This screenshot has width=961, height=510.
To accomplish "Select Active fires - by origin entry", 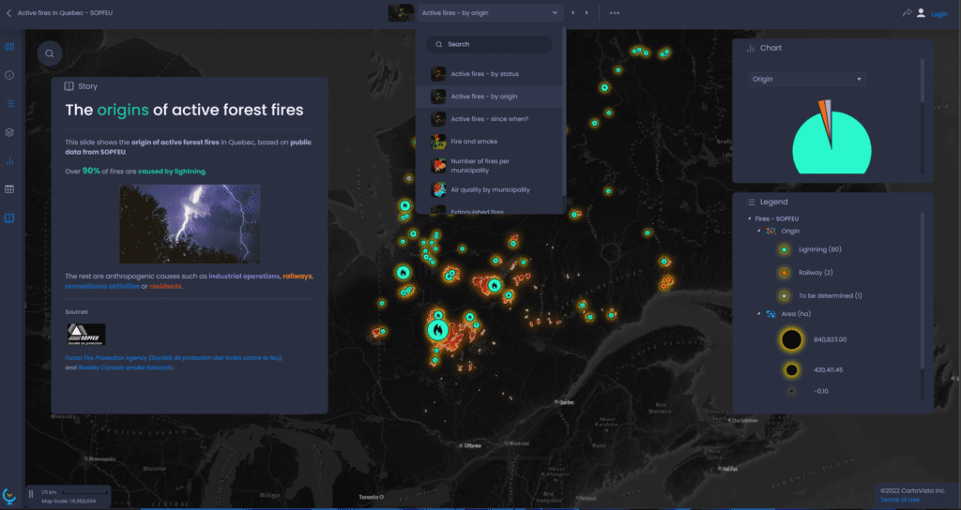I will click(489, 97).
